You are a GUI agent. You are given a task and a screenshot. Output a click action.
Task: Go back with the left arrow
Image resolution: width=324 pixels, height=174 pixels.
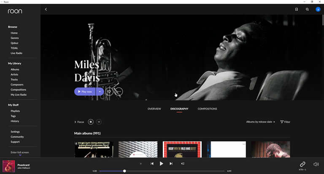pos(46,9)
